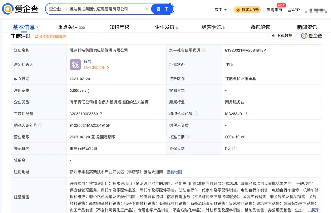Open the APP download link

click(x=294, y=10)
